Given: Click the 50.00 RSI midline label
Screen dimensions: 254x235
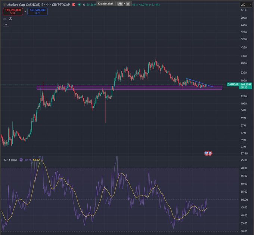Looking at the screenshot, I should (244, 199).
